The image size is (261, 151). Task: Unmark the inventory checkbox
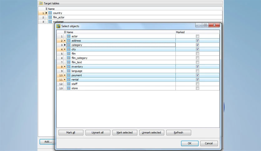(197, 66)
